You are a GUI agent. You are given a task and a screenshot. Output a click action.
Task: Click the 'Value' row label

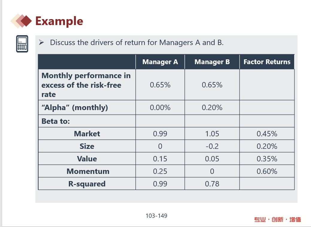pyautogui.click(x=87, y=159)
